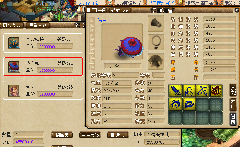Open the 进阶 side tab
The height and width of the screenshot is (147, 240).
233,119
